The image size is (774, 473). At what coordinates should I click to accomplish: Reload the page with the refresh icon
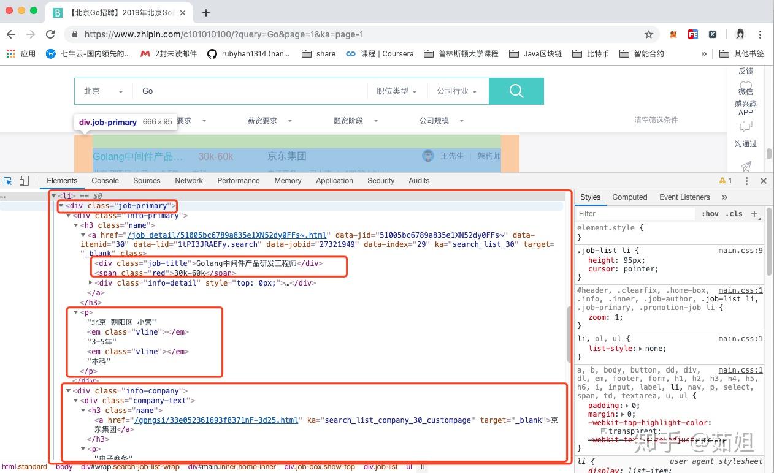pos(50,34)
